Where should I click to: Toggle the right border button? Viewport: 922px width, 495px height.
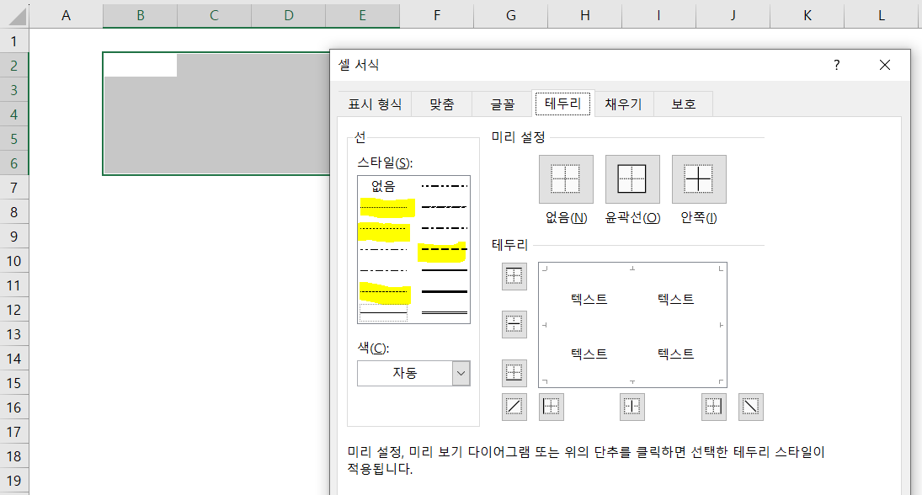pos(712,407)
